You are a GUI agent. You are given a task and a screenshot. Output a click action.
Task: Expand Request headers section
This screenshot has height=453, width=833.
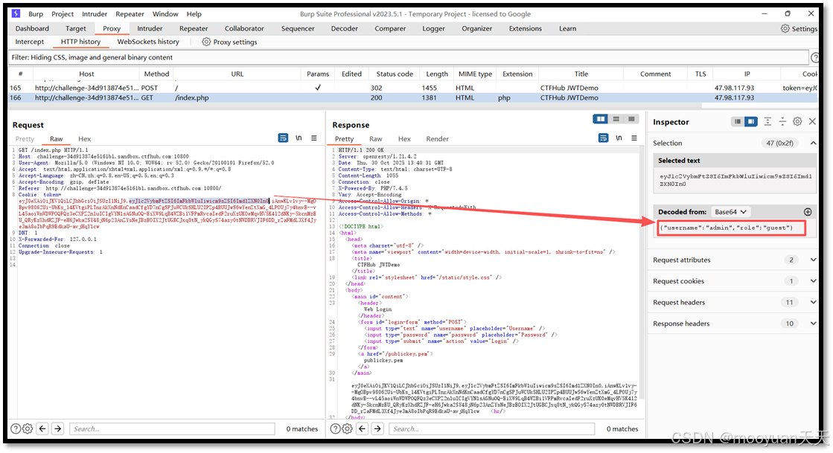[x=814, y=302]
